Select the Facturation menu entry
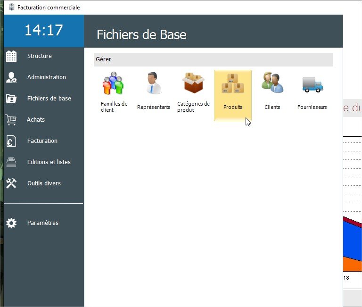This screenshot has width=362, height=307. pos(42,141)
